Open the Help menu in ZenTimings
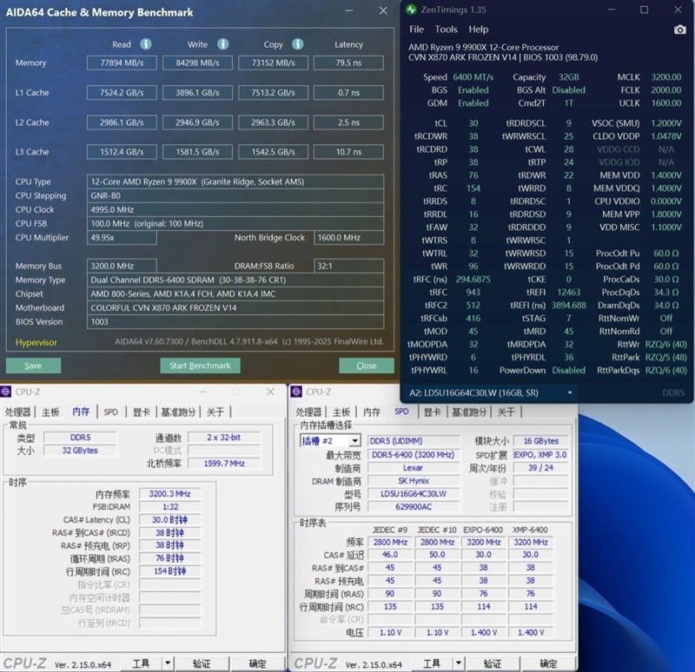This screenshot has height=672, width=695. (479, 29)
